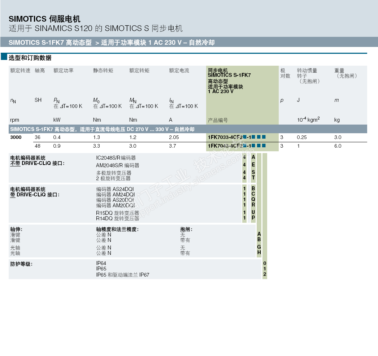The height and width of the screenshot is (356, 378).
Task: Click the entry "IC2048S/R 编码器"
Action: 116,158
